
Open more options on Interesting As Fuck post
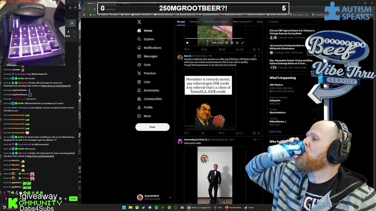[x=259, y=140]
